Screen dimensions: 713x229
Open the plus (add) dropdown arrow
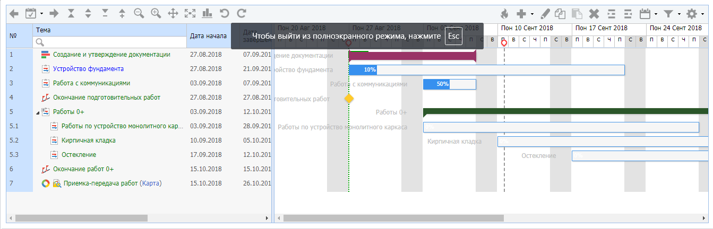click(x=532, y=14)
